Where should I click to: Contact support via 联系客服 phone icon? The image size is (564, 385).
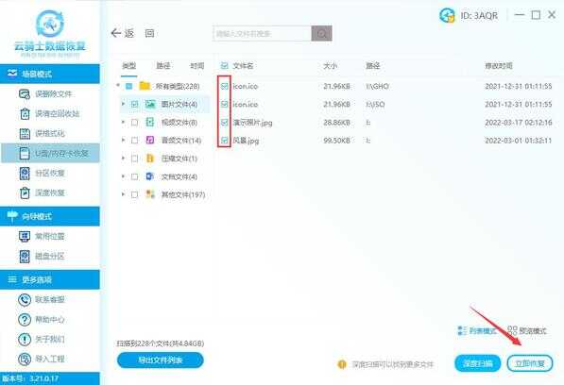click(25, 299)
